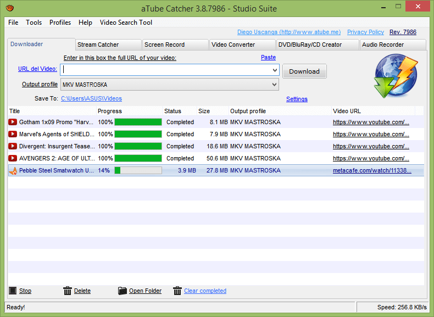This screenshot has width=434, height=317.
Task: Click the full progress bar of AVENGERS 2 row
Action: (138, 158)
